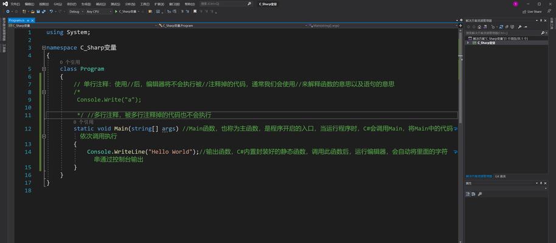Collapse the class Program block

(x=44, y=69)
